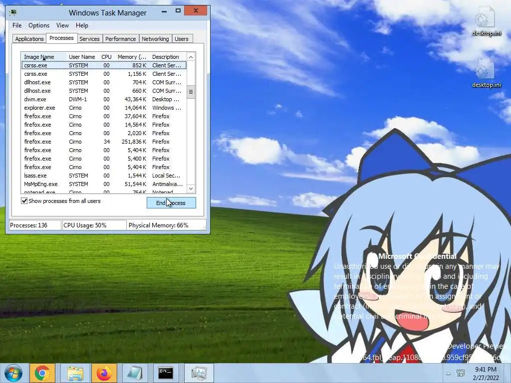
Task: Open the File menu
Action: pyautogui.click(x=17, y=25)
